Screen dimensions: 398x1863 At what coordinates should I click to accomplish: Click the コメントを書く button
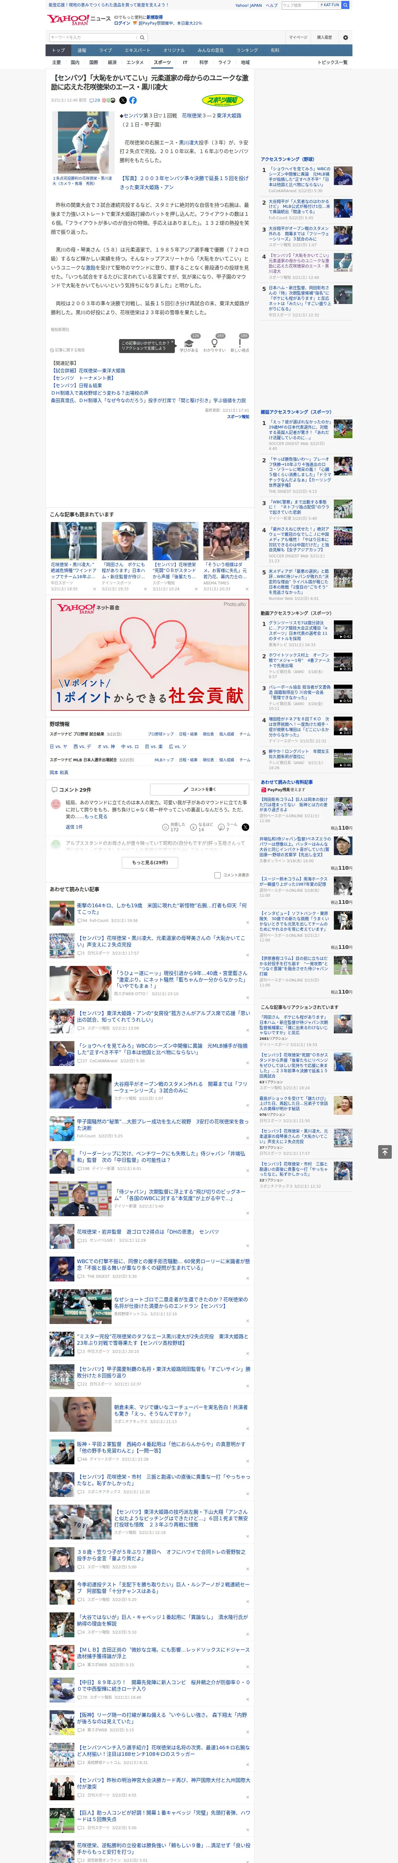pyautogui.click(x=199, y=789)
